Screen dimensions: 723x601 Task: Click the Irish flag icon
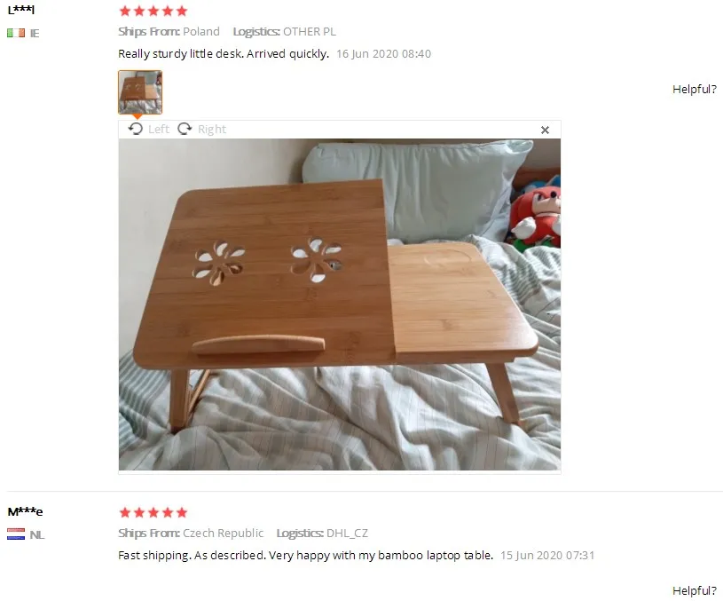[x=16, y=33]
